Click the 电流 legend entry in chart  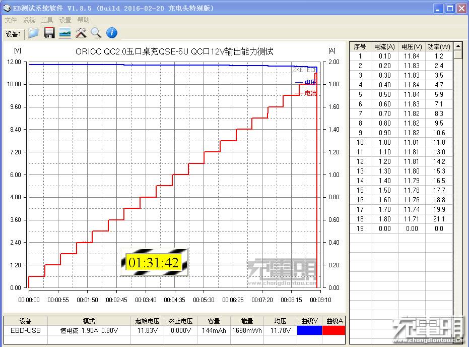306,93
